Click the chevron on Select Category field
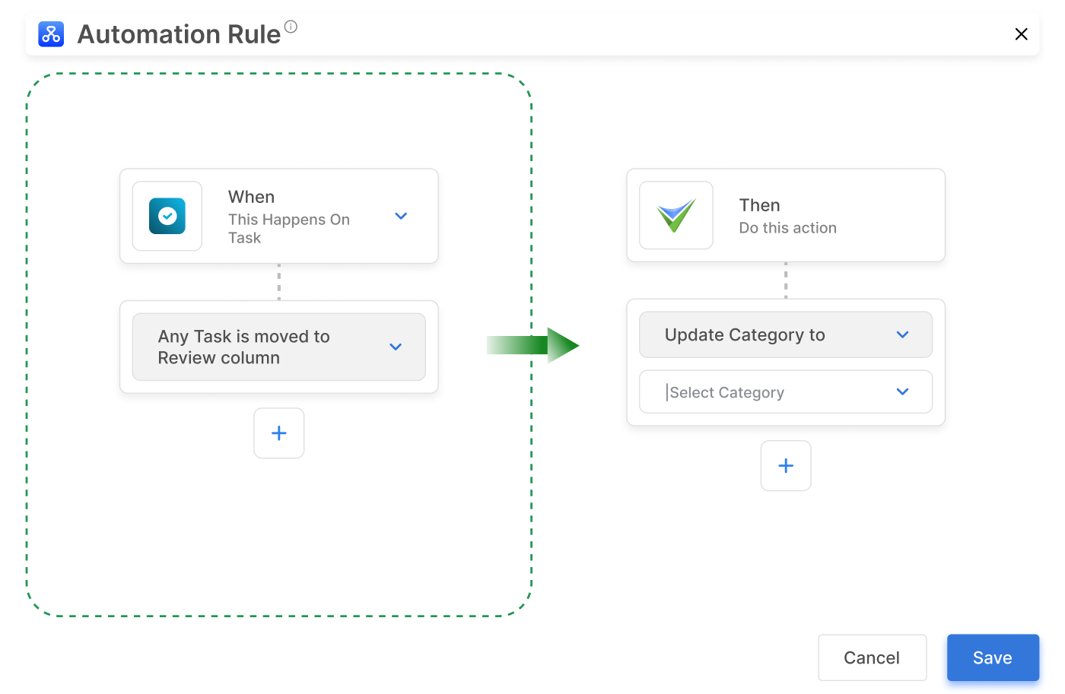1065x694 pixels. 902,391
